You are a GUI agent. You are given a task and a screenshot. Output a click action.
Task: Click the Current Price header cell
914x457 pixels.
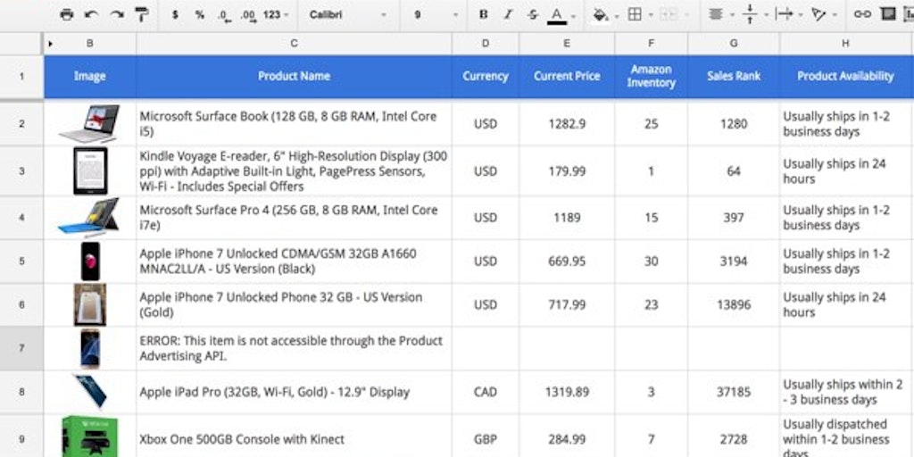coord(567,77)
